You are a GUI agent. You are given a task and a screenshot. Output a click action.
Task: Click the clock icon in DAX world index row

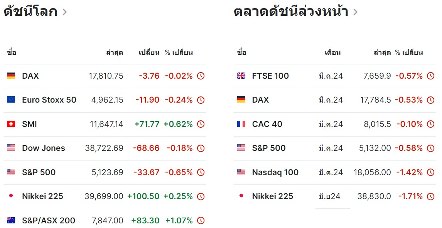(x=201, y=76)
